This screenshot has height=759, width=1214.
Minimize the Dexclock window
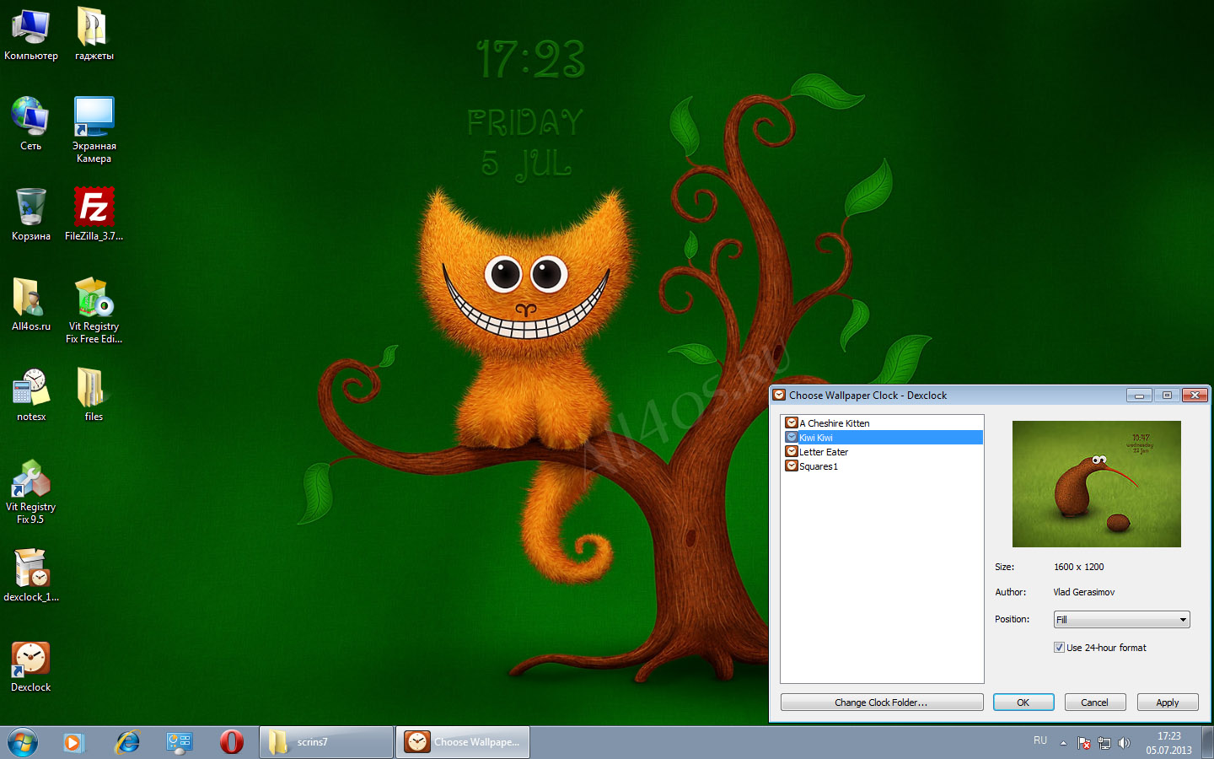tap(1139, 395)
